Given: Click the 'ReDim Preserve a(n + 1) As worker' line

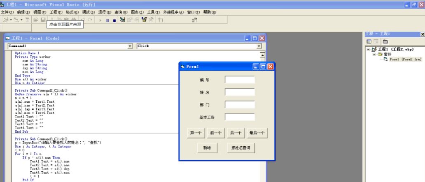Looking at the screenshot, I should [46, 94].
